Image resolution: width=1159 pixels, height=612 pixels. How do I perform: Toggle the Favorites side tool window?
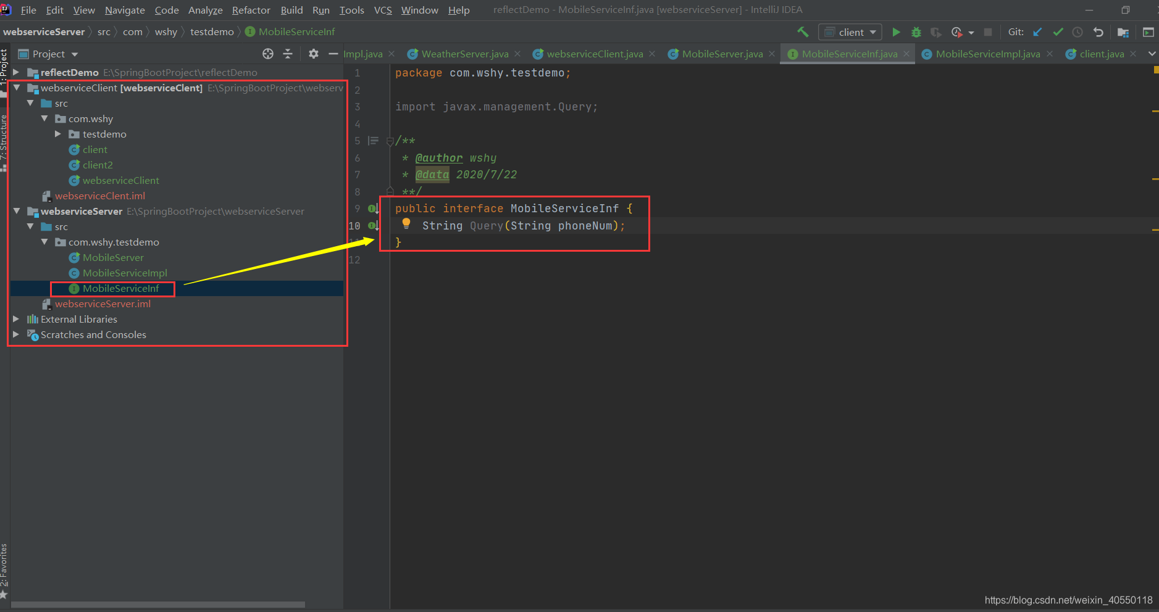pyautogui.click(x=4, y=571)
